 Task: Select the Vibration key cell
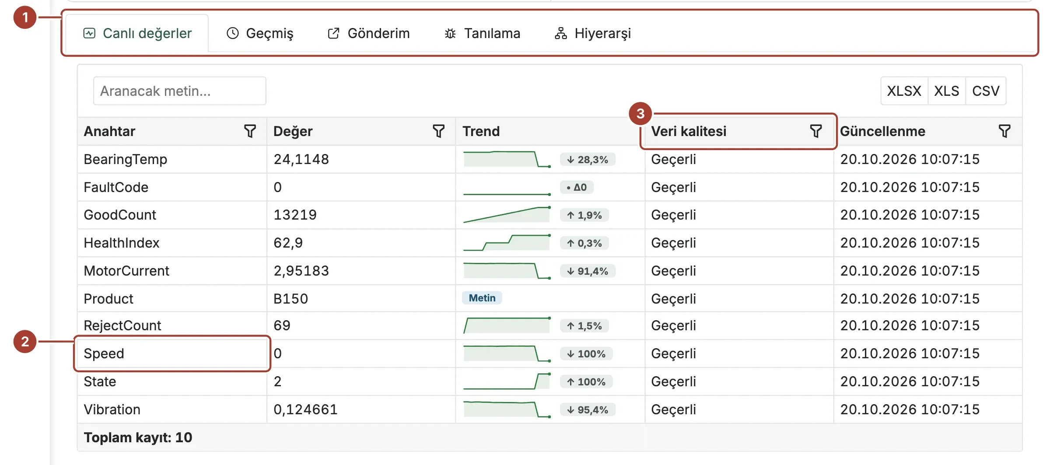(172, 409)
